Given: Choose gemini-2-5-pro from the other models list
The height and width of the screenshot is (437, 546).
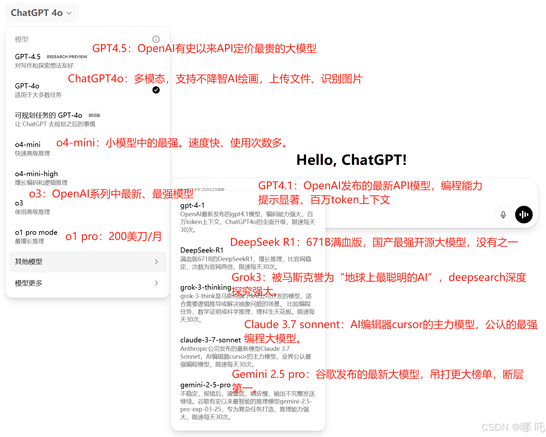Looking at the screenshot, I should 248,401.
